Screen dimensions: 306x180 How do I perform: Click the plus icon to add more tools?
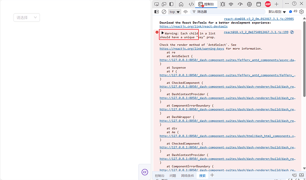277,4
